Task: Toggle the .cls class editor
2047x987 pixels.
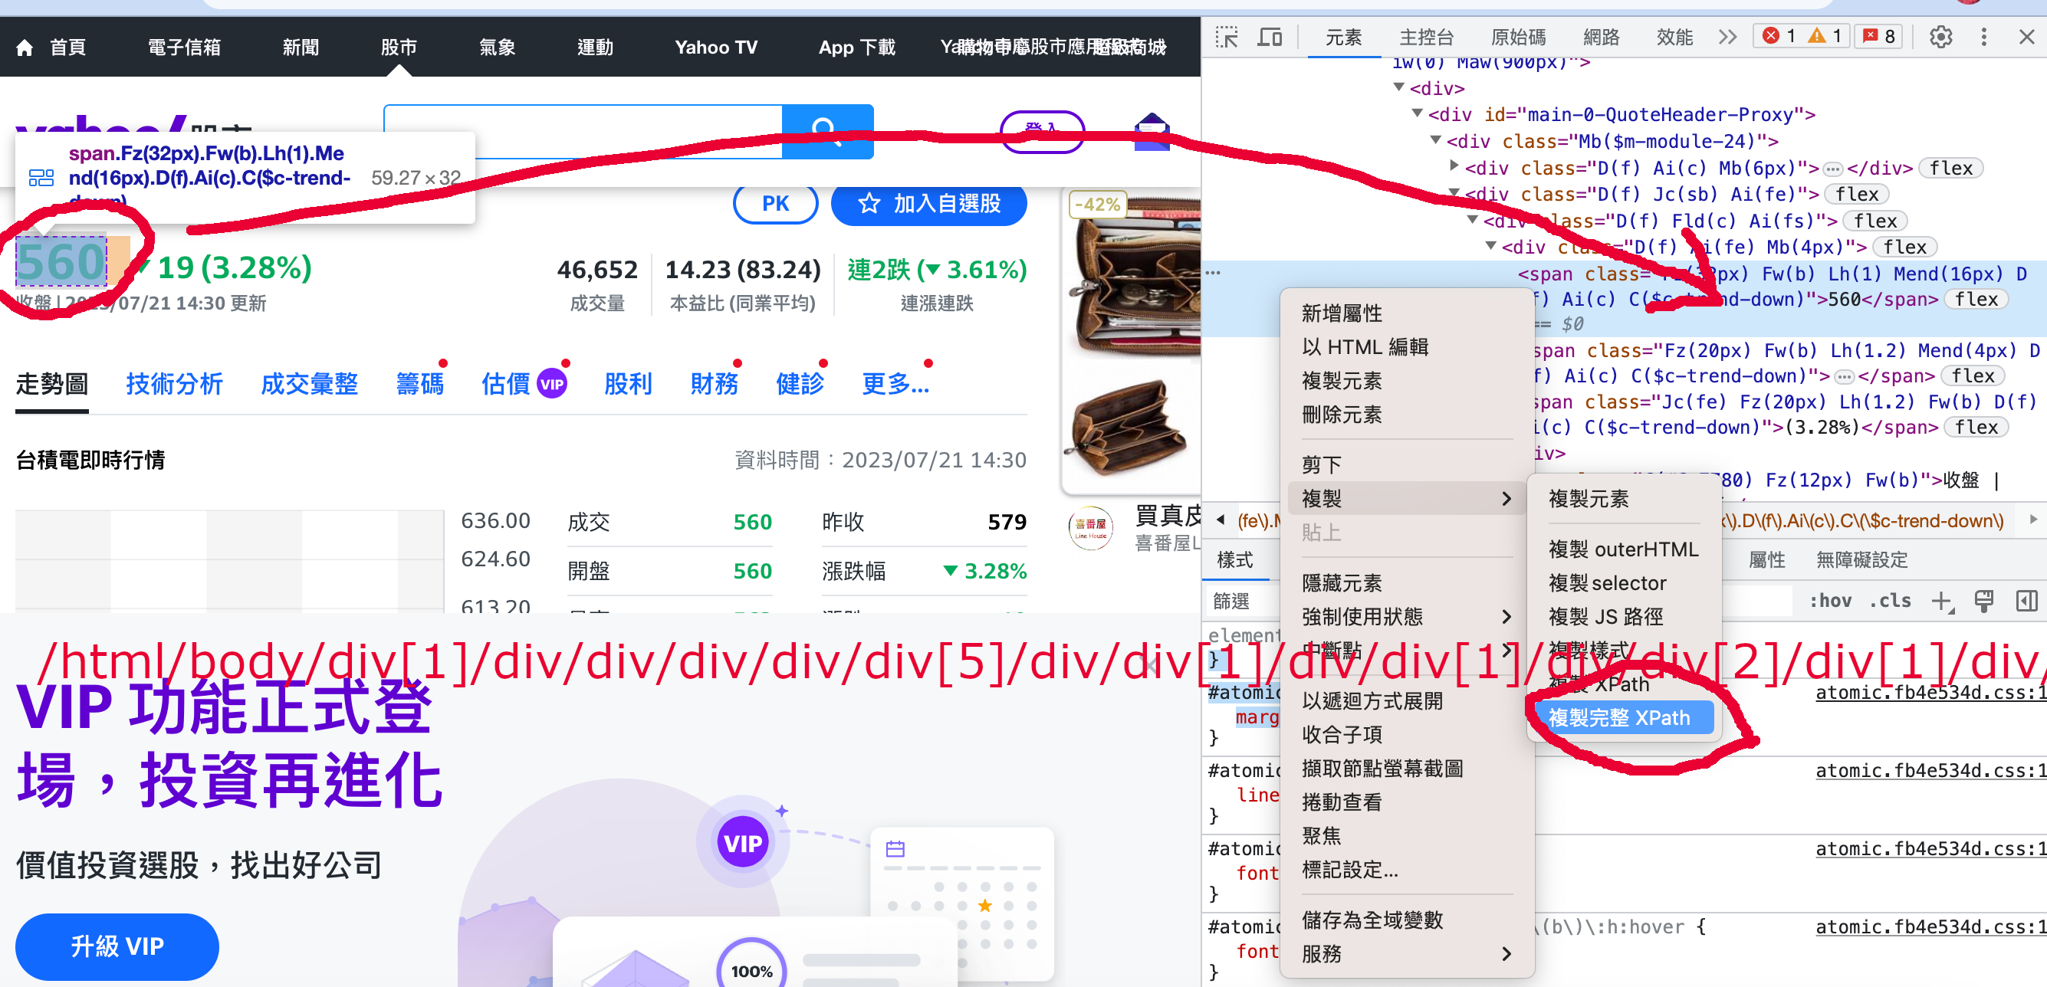Action: coord(1891,601)
